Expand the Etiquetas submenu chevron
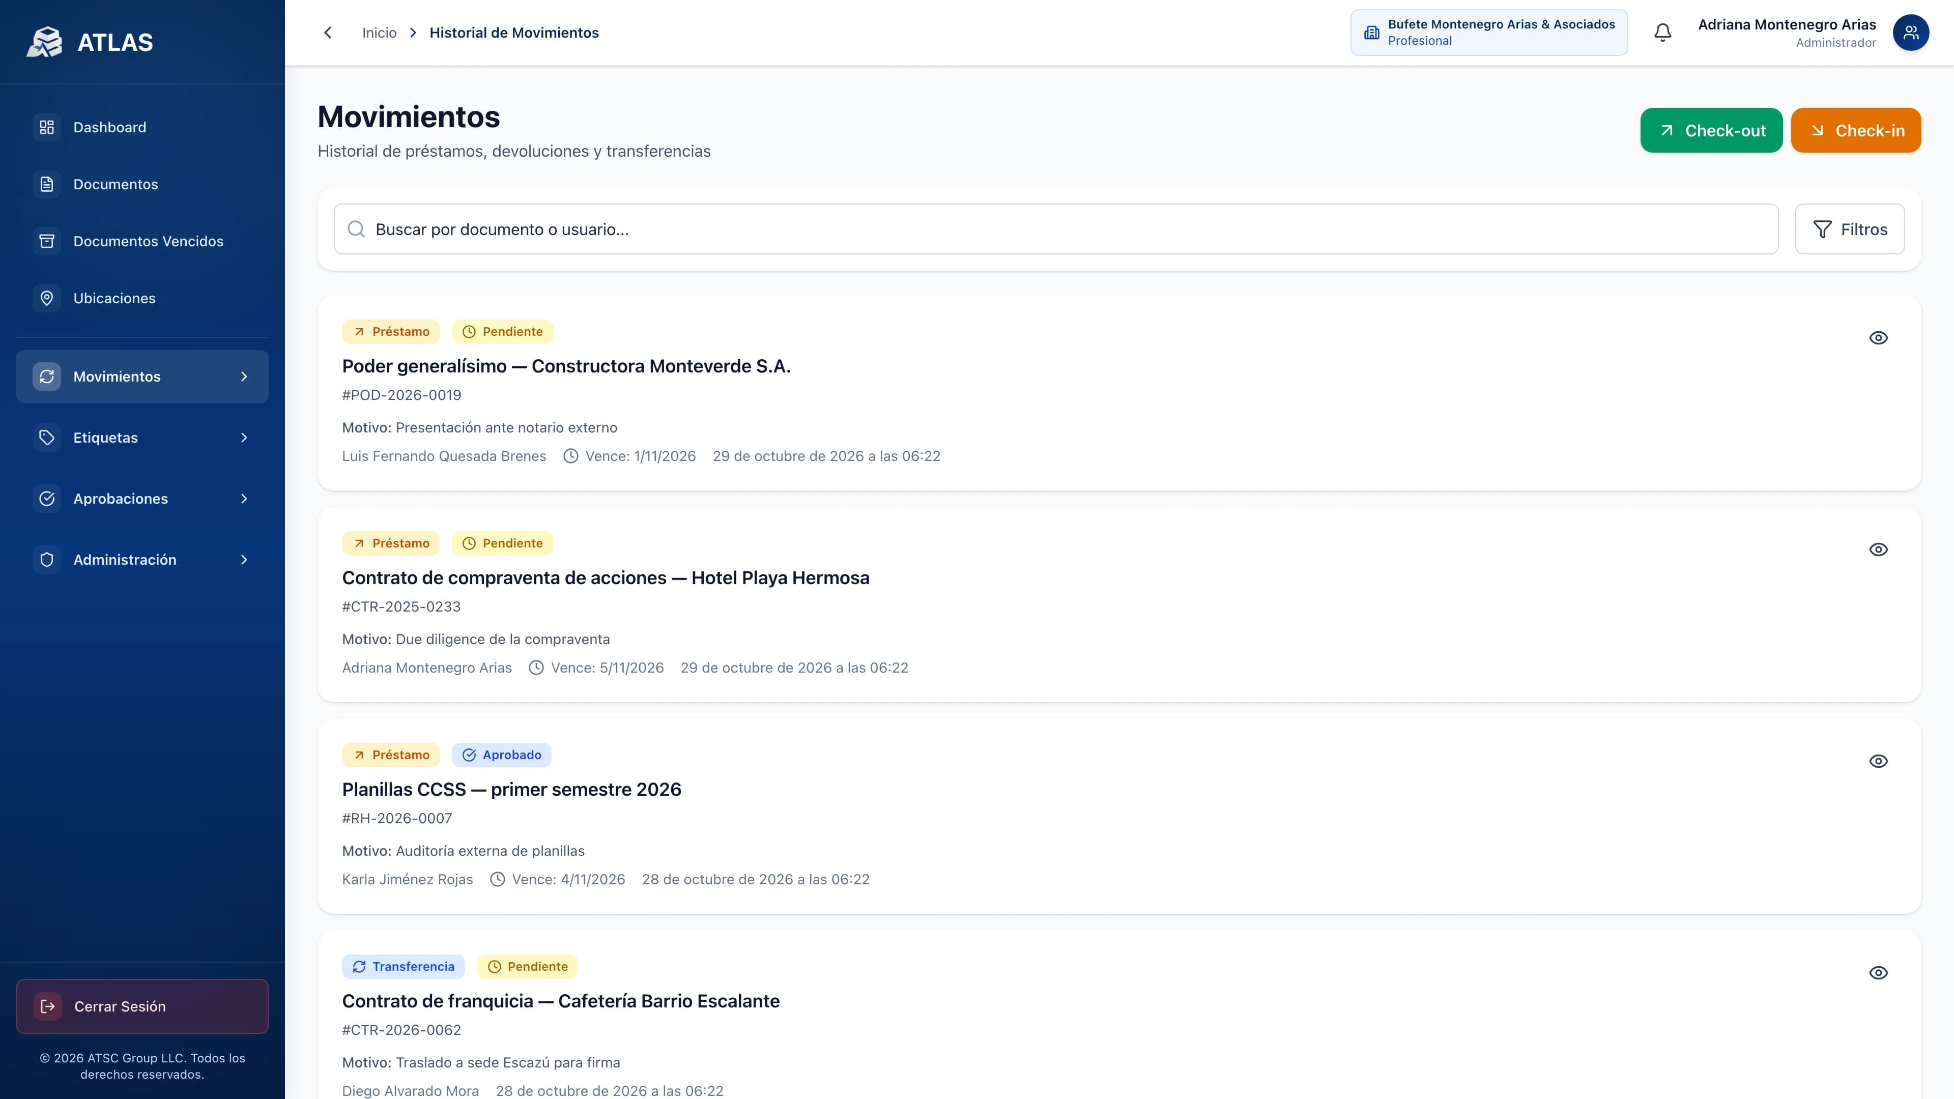 tap(244, 438)
